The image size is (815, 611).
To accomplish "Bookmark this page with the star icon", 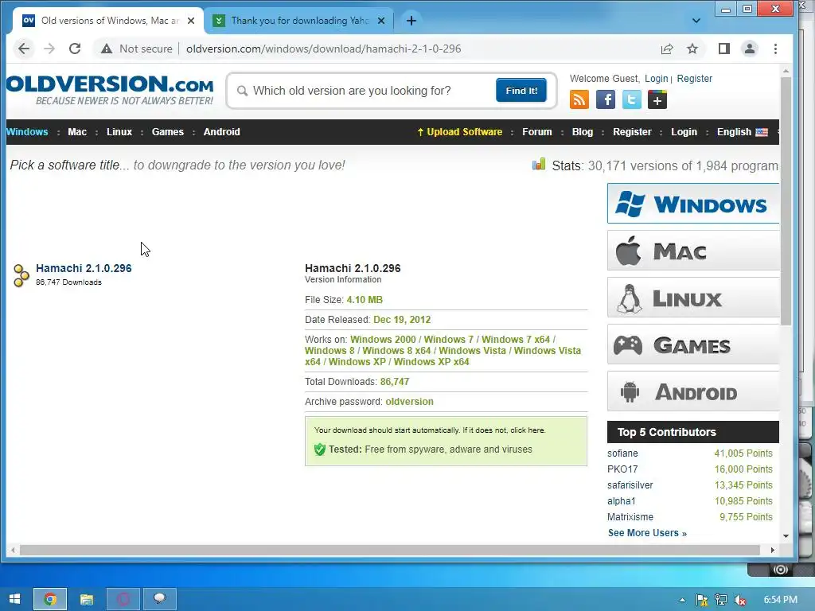I will tap(692, 49).
